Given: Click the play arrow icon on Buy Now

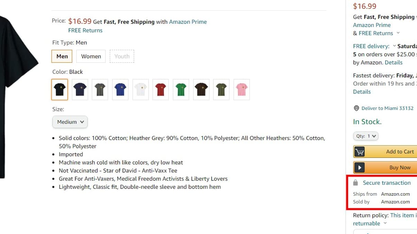Looking at the screenshot, I should pos(360,167).
